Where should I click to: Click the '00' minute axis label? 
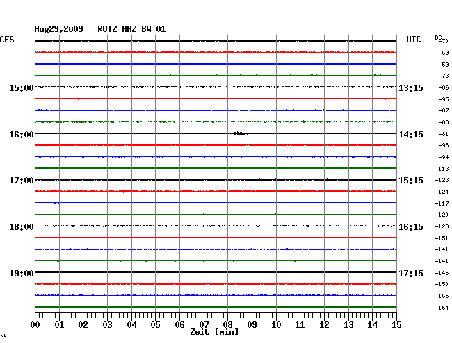coord(35,325)
